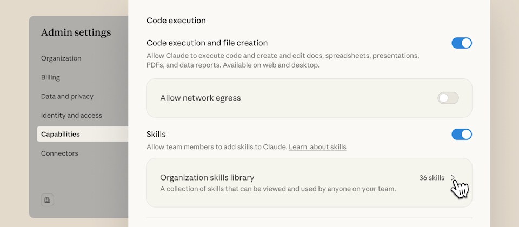Click the Code execution section heading
This screenshot has width=519, height=227.
point(176,21)
